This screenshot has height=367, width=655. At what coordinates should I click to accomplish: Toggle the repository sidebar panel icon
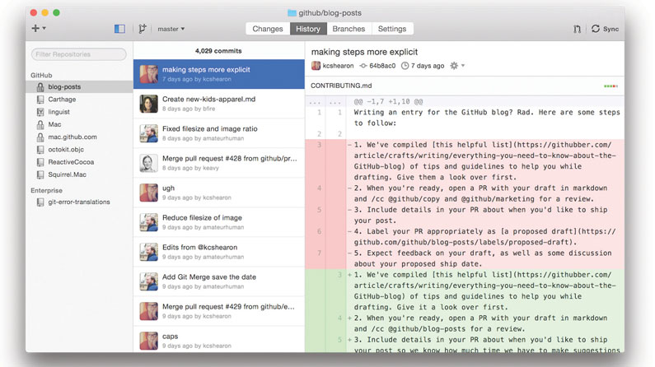coord(120,29)
